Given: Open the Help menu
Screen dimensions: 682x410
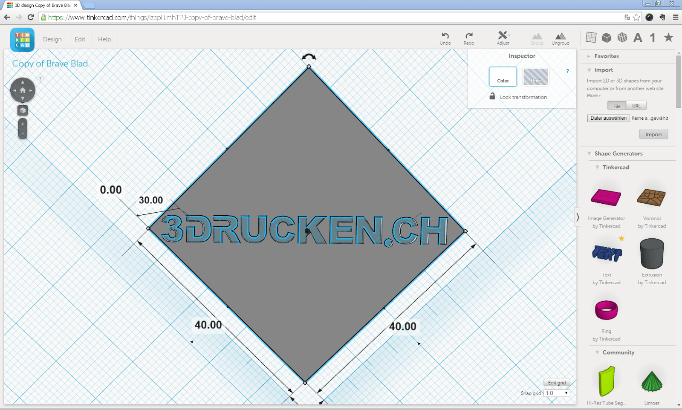Looking at the screenshot, I should pos(104,39).
